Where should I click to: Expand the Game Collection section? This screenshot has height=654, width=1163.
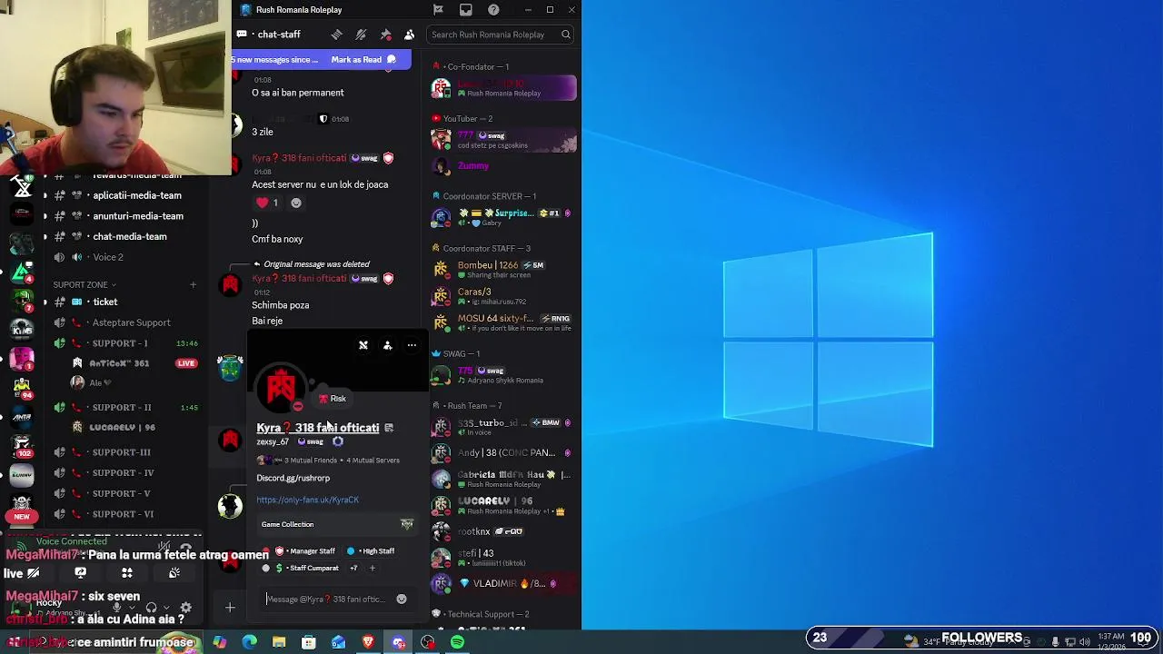click(337, 524)
